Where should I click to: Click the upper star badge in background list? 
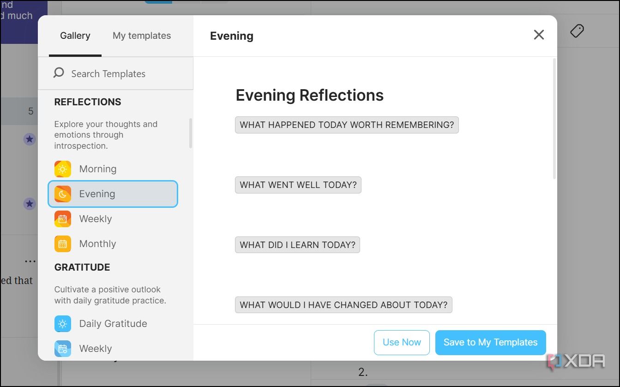tap(30, 139)
